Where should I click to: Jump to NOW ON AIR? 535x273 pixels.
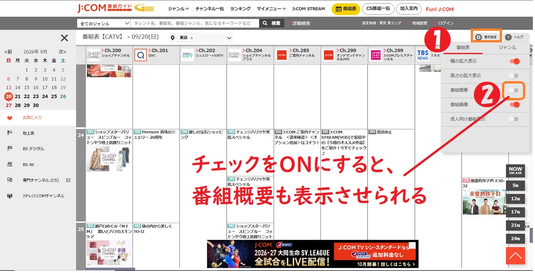point(515,171)
